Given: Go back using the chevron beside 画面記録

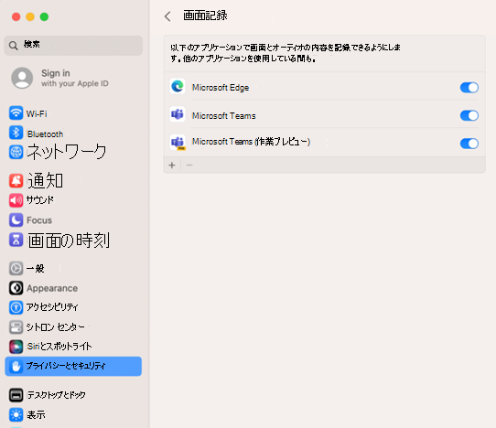Looking at the screenshot, I should point(167,16).
